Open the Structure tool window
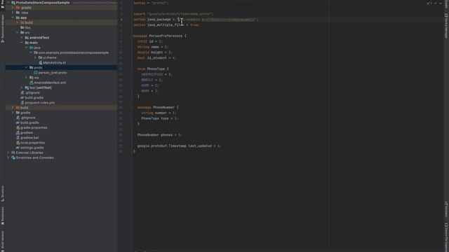 [3, 193]
